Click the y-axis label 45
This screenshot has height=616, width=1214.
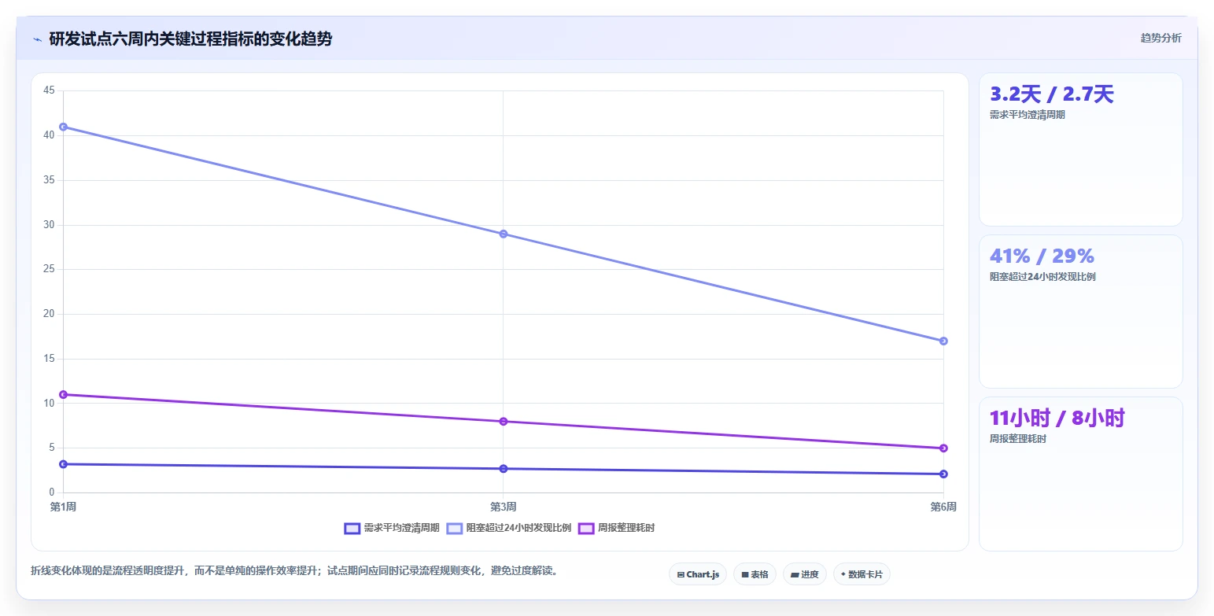(x=49, y=90)
